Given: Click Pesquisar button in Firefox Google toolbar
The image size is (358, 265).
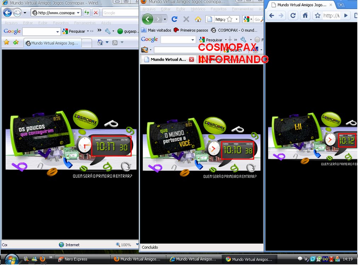Looking at the screenshot, I should 210,40.
